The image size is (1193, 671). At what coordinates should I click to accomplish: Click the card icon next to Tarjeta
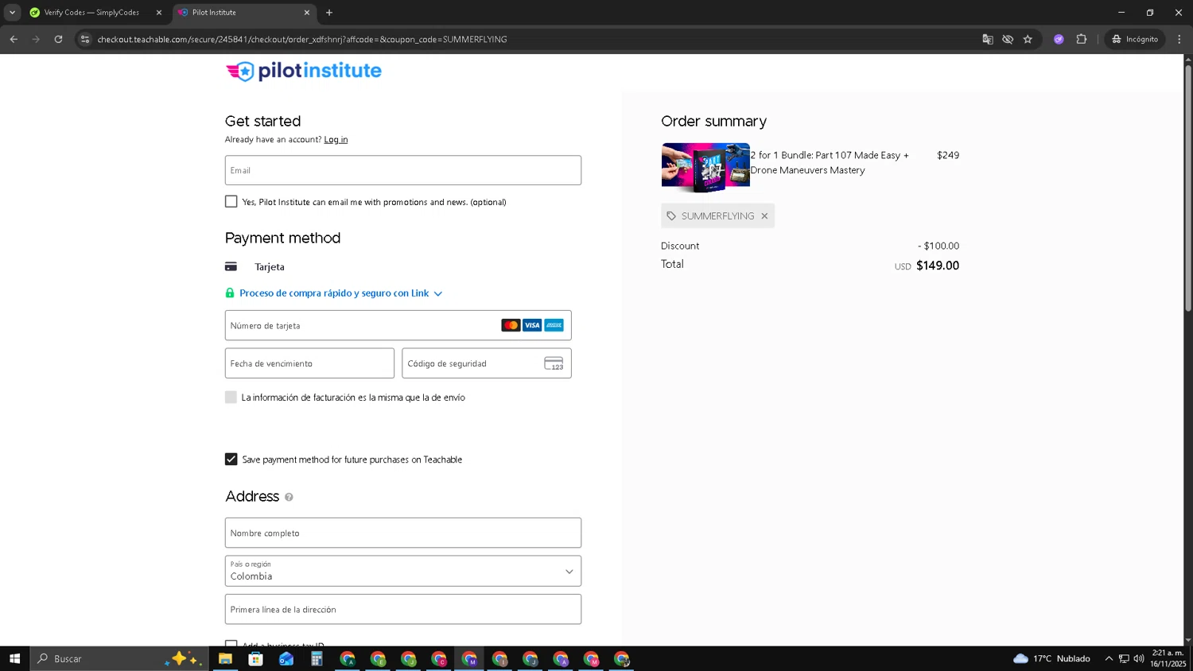[231, 267]
